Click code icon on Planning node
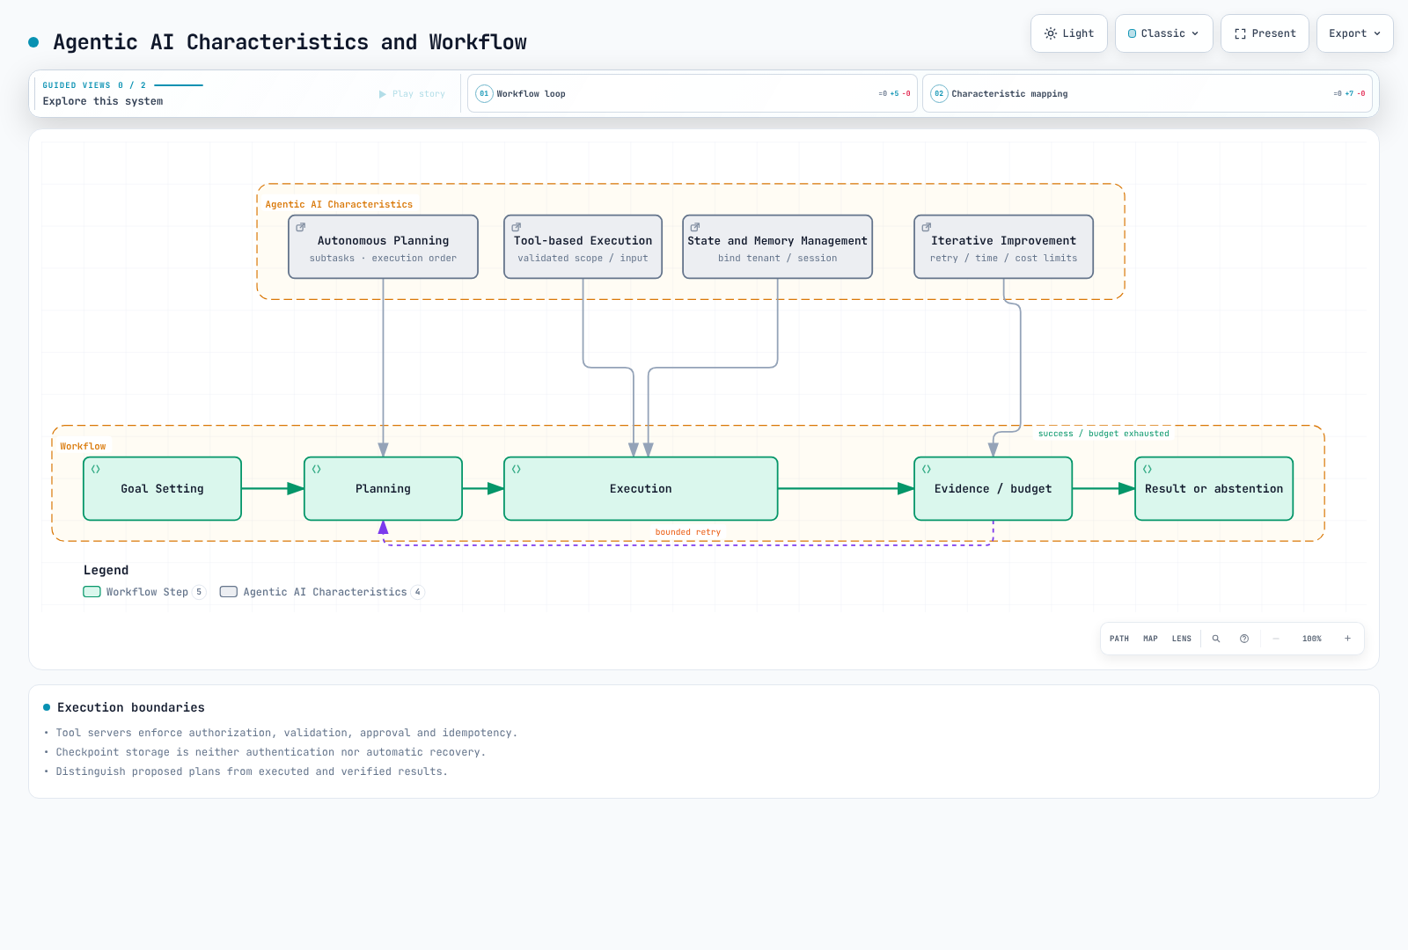This screenshot has height=950, width=1408. tap(316, 469)
